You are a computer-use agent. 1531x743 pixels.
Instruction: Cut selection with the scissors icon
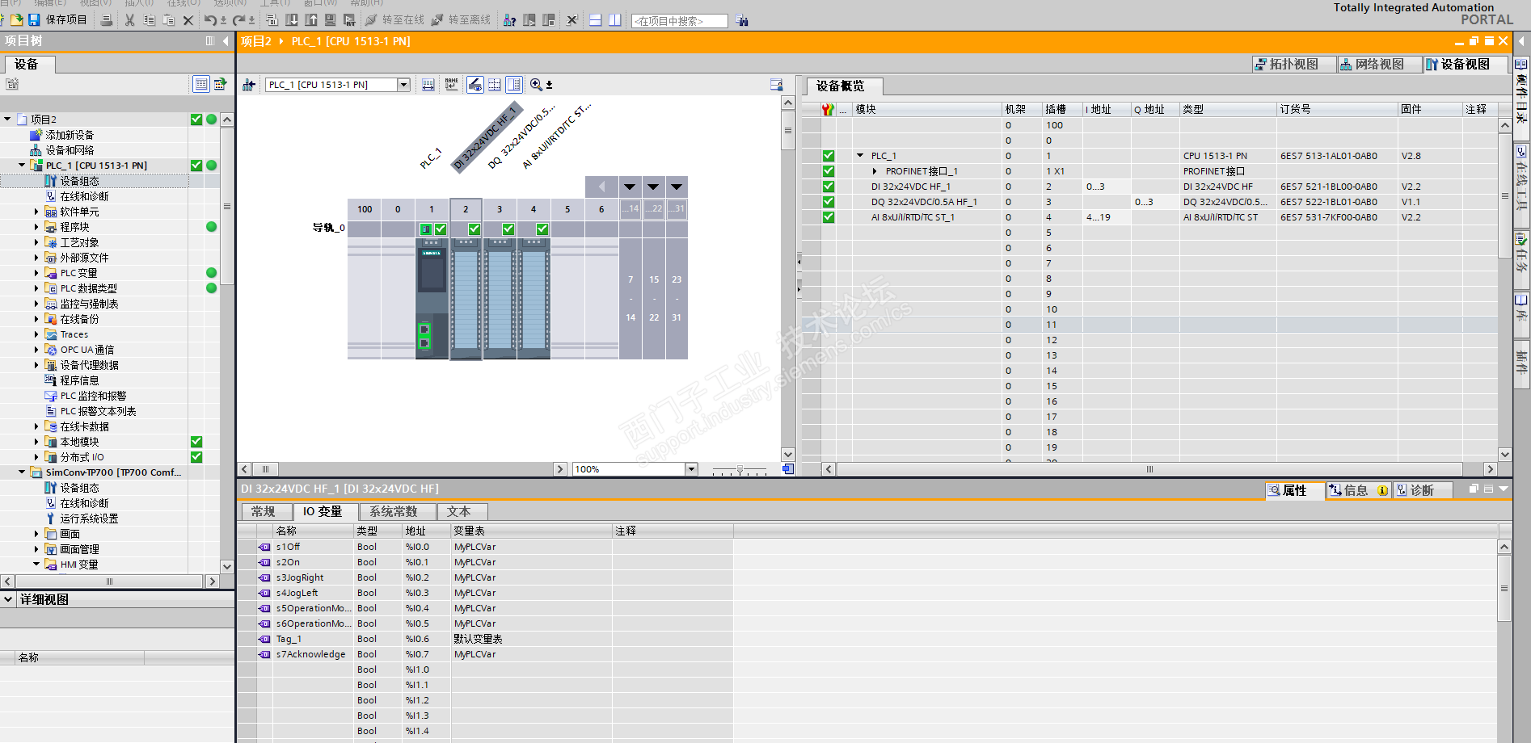click(x=129, y=19)
